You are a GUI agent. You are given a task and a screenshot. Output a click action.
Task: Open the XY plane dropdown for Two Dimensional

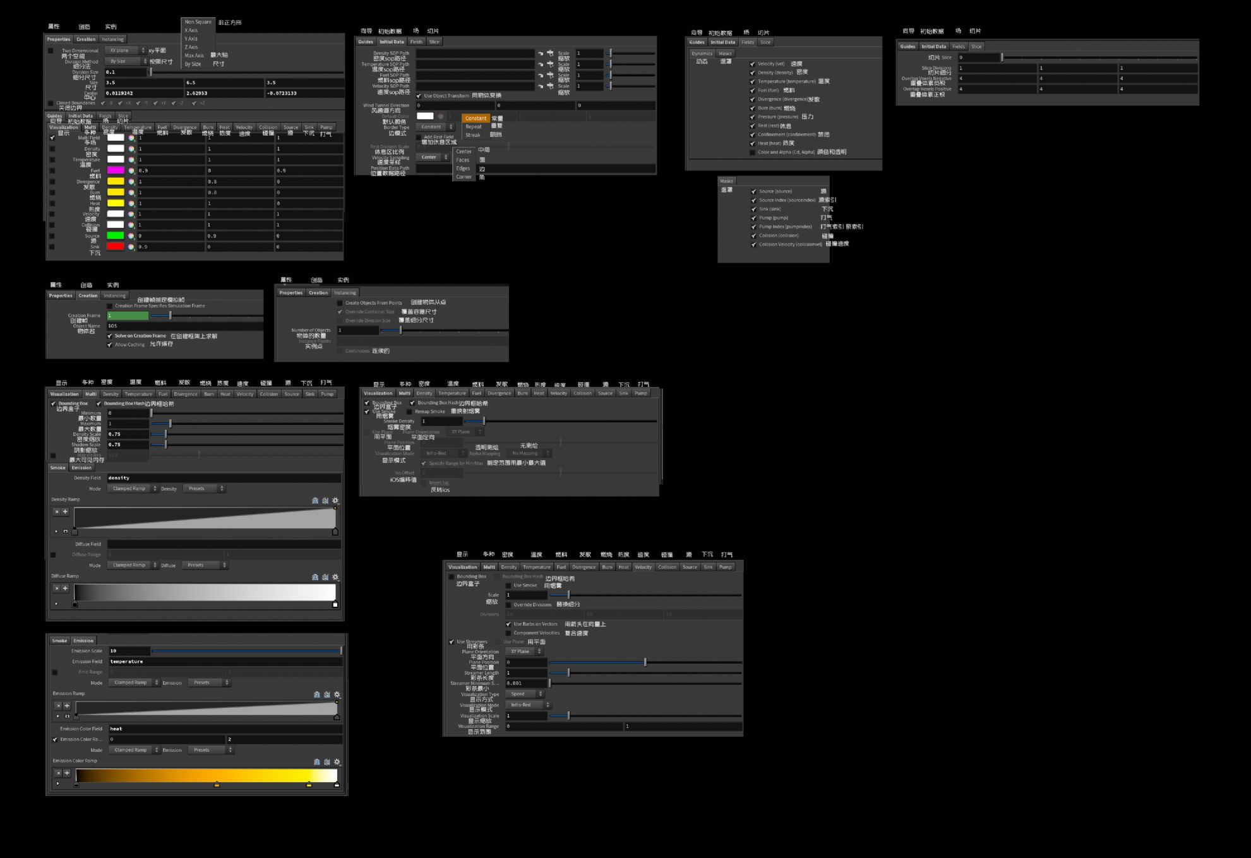tap(125, 51)
